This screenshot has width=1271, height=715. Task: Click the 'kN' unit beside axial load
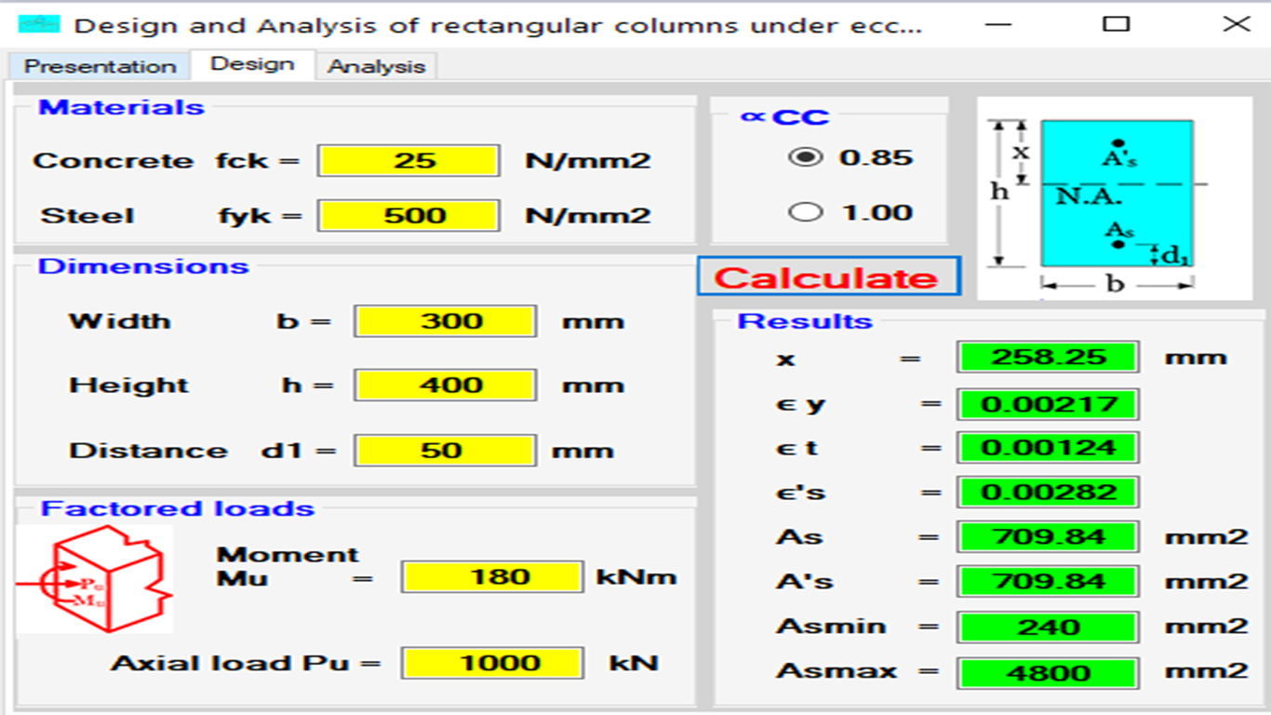coord(634,663)
